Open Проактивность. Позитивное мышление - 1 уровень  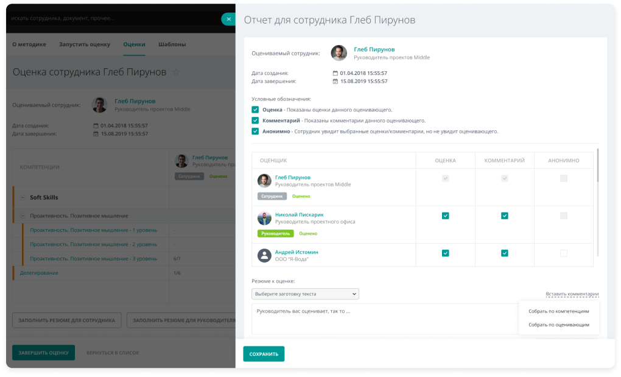94,230
